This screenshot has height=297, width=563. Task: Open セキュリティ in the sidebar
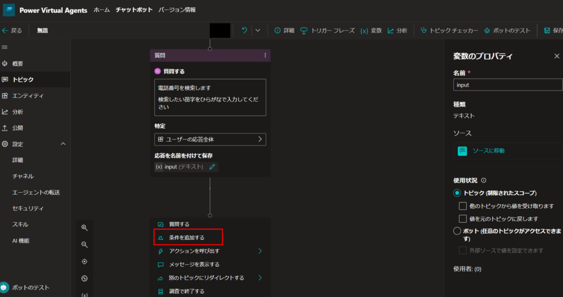point(28,209)
